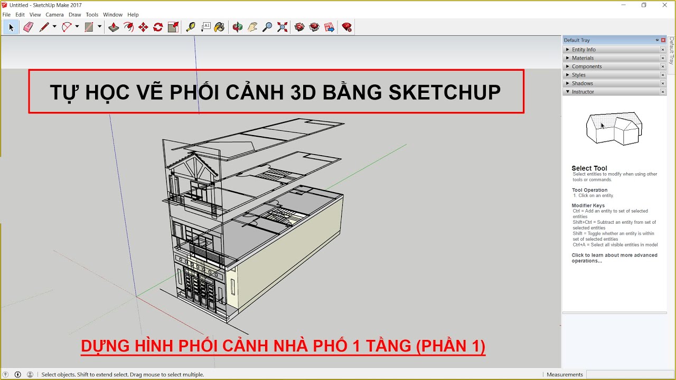Open the 3D Warehouse
This screenshot has width=676, height=380.
(299, 27)
